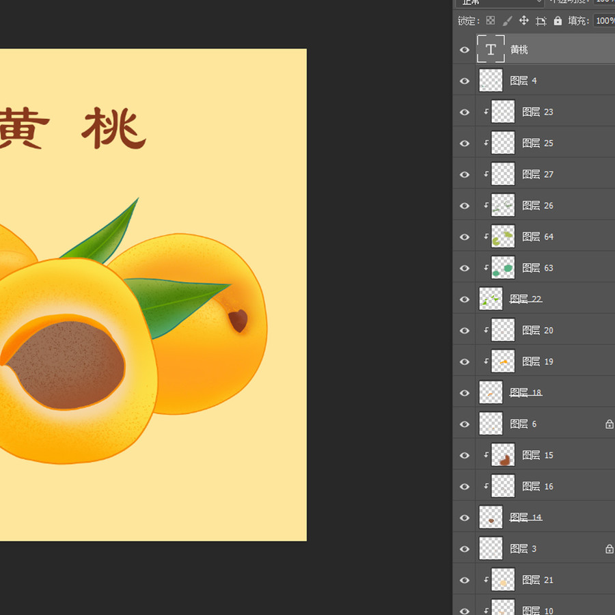615x615 pixels.
Task: Click padlock icon on 图层 6
Action: pos(609,424)
